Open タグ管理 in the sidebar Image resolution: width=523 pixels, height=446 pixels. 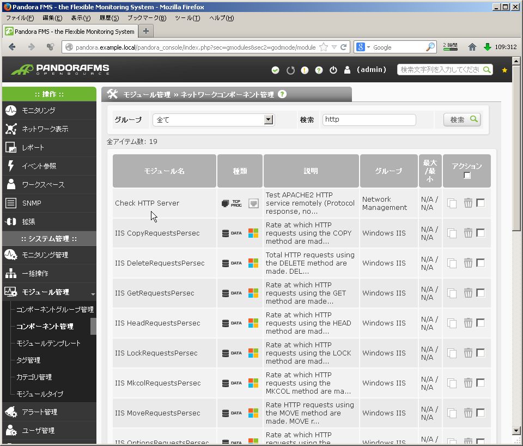tap(28, 360)
